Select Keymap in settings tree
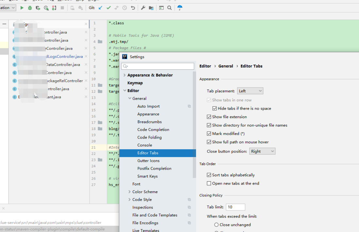Screen dimensions: 359x232 click(x=135, y=83)
